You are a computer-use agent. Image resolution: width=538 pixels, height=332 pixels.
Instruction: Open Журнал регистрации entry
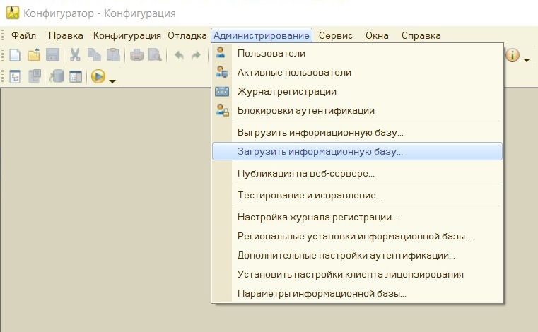pyautogui.click(x=357, y=92)
